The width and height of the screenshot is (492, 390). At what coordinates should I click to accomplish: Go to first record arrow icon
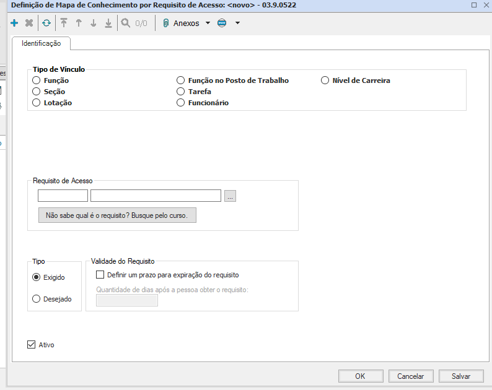(x=64, y=23)
